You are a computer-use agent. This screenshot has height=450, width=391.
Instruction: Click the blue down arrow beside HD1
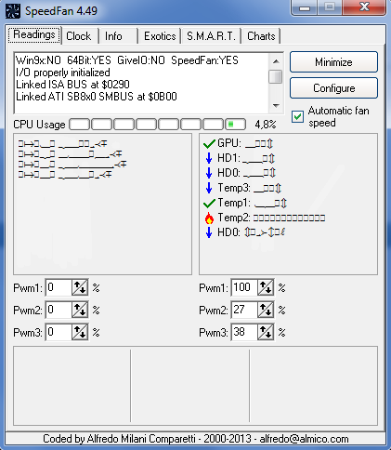pyautogui.click(x=209, y=158)
